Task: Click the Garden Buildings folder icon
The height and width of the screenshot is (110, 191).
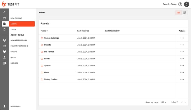Action: click(42, 38)
